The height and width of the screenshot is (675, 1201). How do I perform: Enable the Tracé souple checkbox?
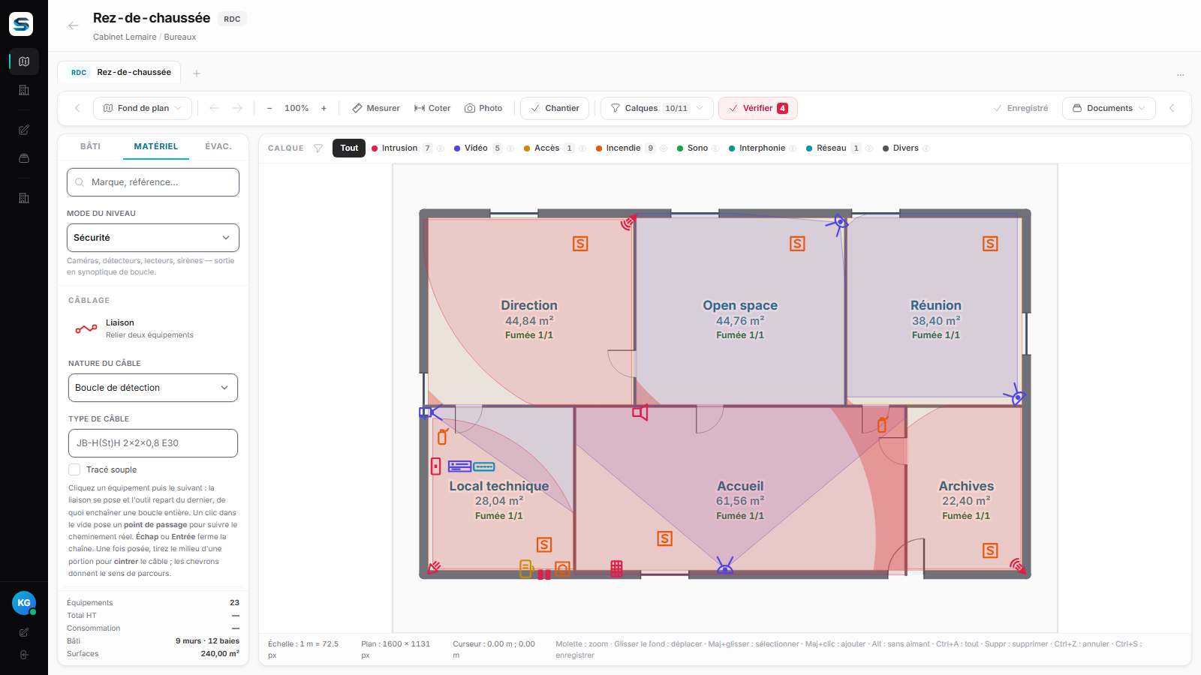[x=74, y=469]
